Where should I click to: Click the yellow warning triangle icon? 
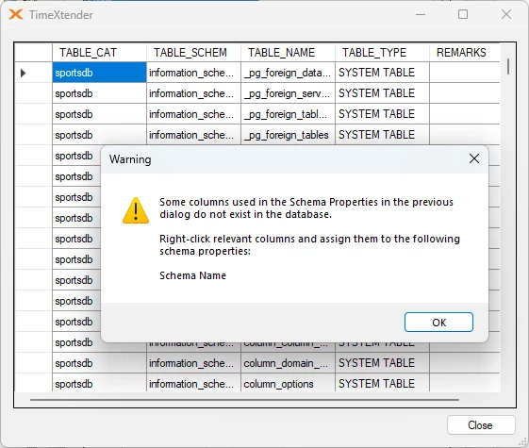136,210
